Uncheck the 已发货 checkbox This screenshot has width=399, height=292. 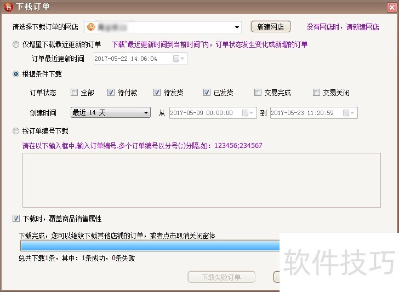(207, 93)
